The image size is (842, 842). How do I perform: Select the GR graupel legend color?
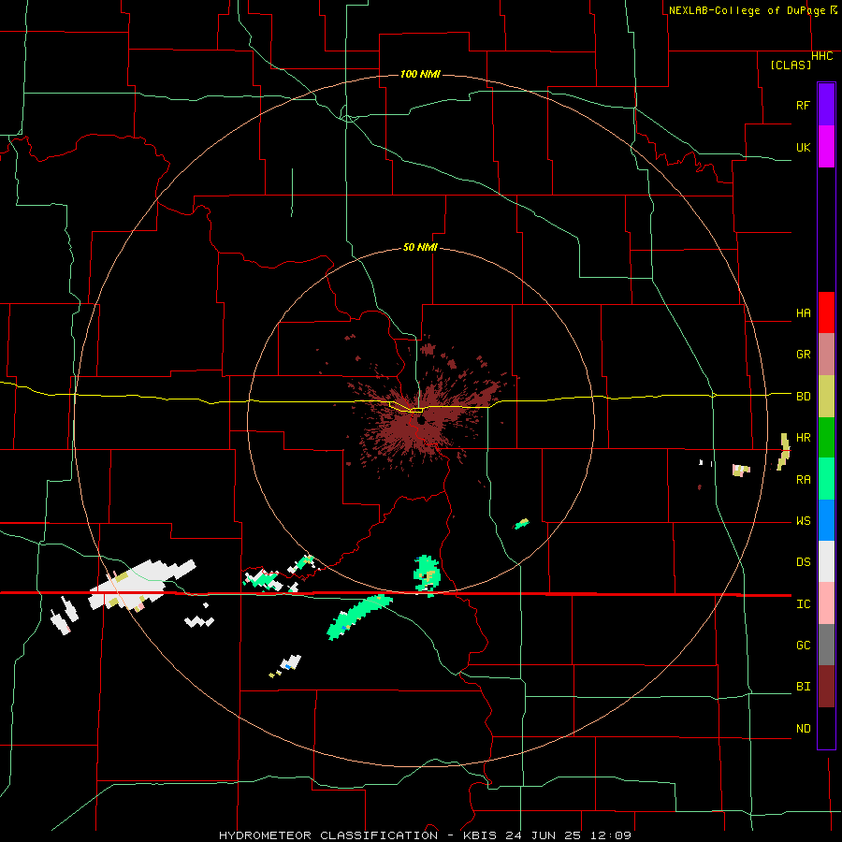coord(826,355)
